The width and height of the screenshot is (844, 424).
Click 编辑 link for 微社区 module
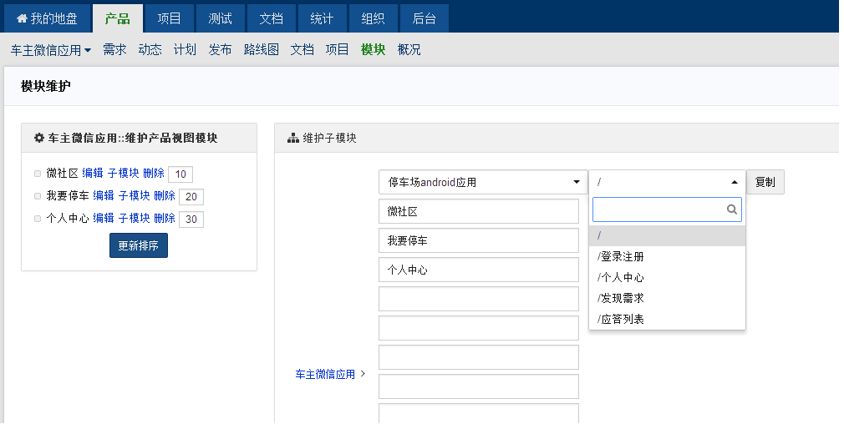(93, 174)
